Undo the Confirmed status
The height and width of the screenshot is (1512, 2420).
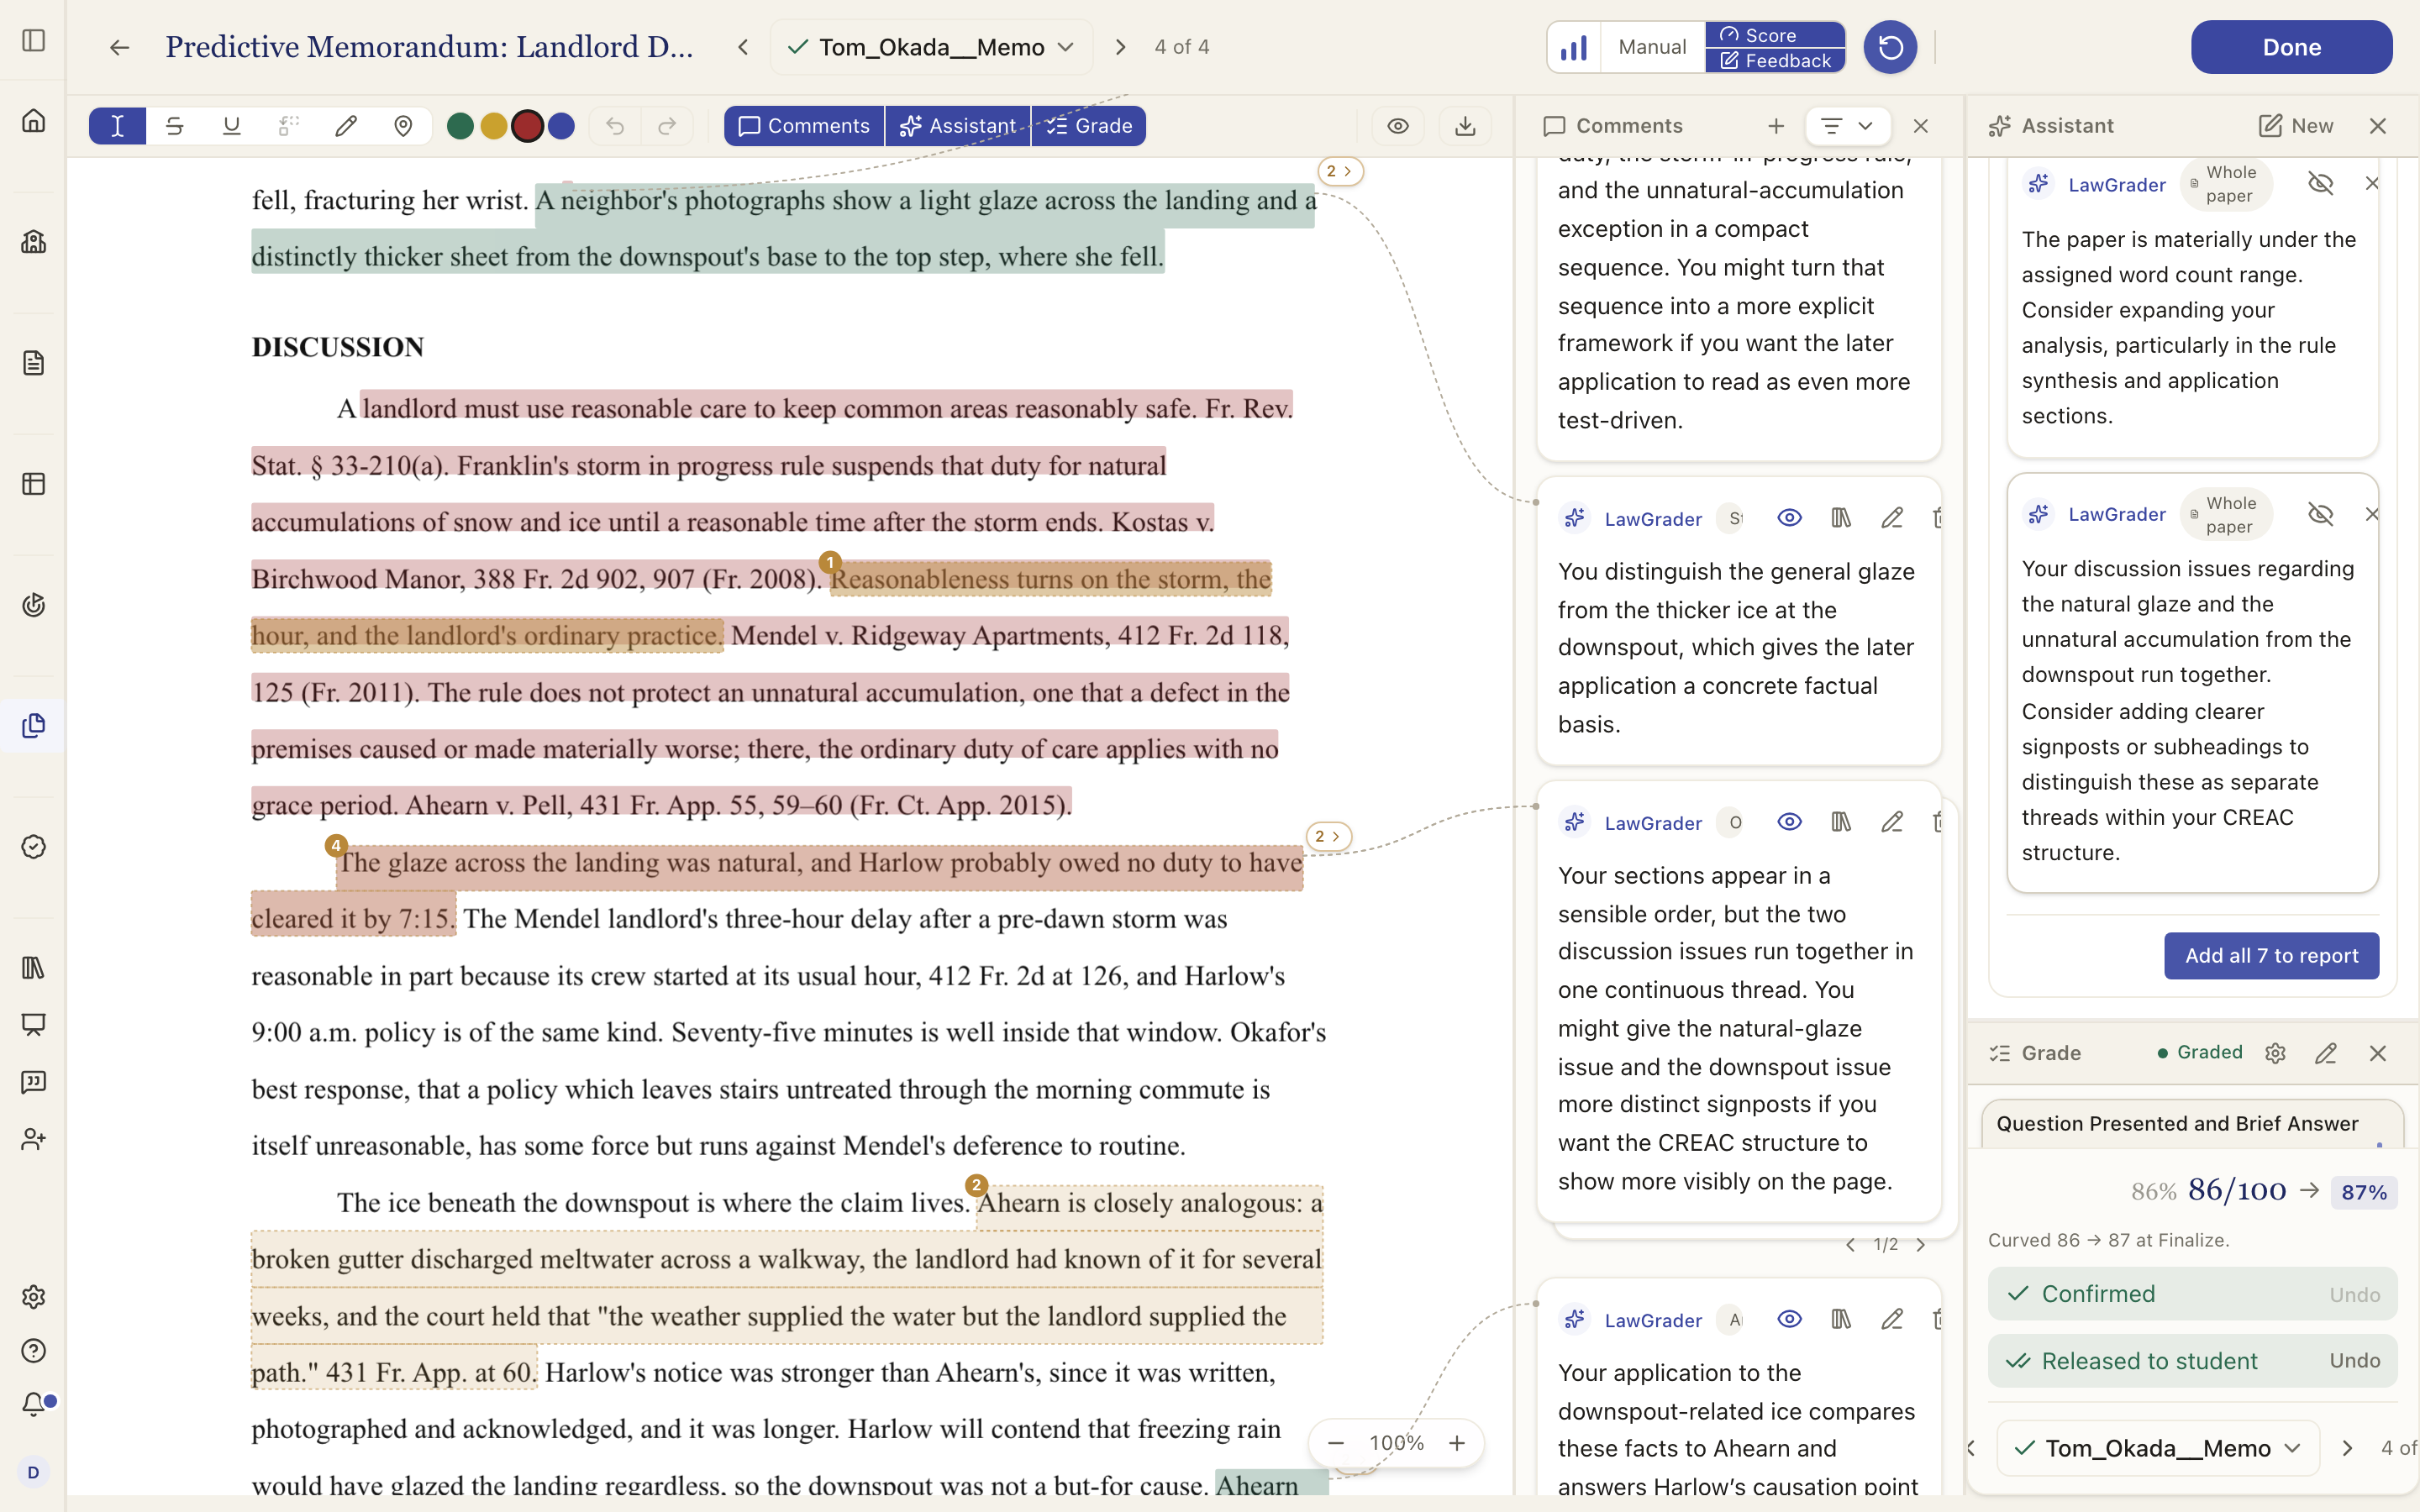[x=2354, y=1294]
